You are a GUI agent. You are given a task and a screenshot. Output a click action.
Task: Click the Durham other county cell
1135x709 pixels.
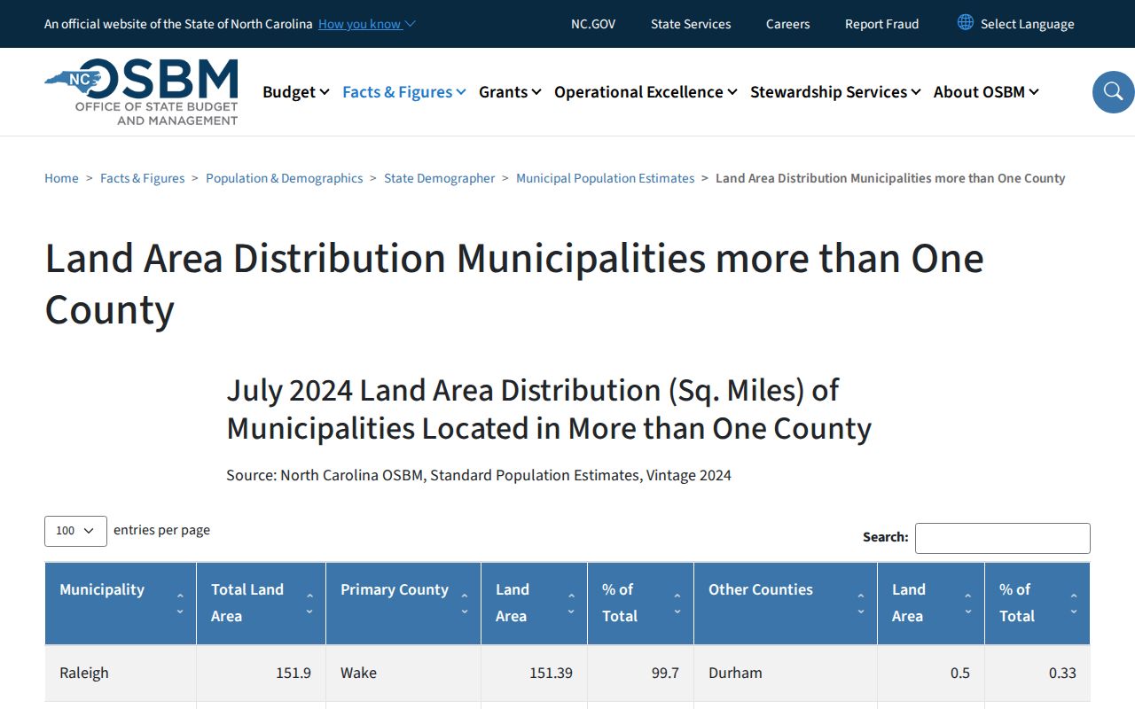coord(786,673)
